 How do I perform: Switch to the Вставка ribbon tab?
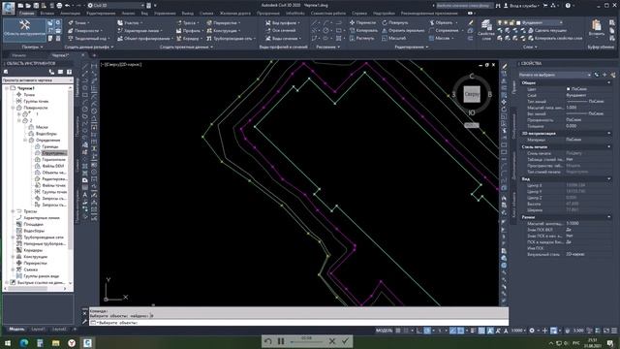pyautogui.click(x=47, y=13)
